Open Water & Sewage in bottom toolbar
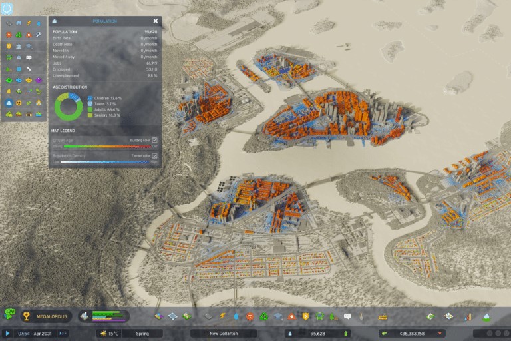This screenshot has width=511, height=341. tap(236, 316)
